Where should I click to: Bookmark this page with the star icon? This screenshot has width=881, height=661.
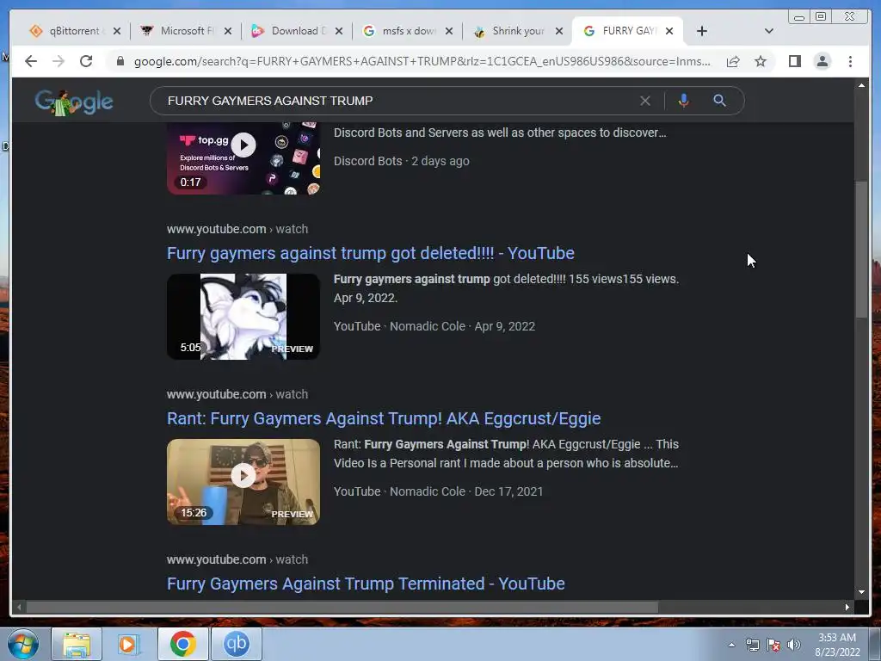[x=761, y=61]
